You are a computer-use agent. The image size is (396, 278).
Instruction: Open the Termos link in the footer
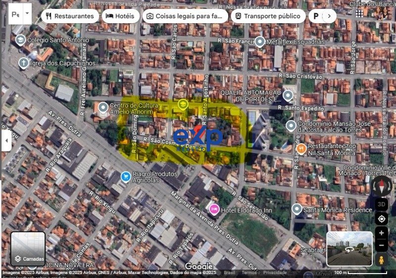[x=249, y=273]
